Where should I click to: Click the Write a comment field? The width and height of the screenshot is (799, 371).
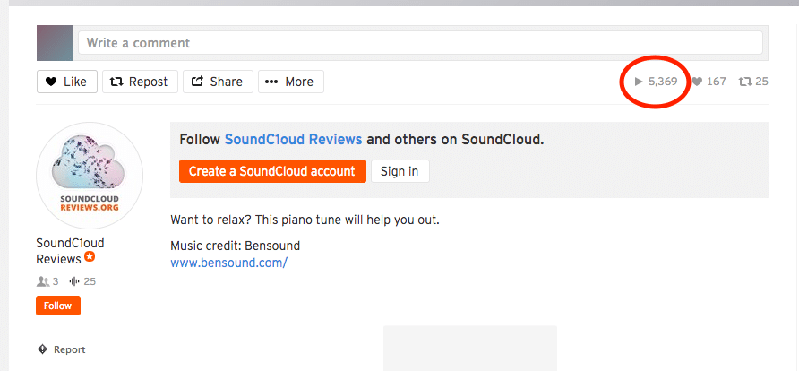tap(420, 43)
